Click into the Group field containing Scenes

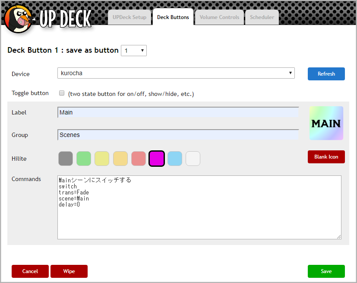click(x=178, y=135)
